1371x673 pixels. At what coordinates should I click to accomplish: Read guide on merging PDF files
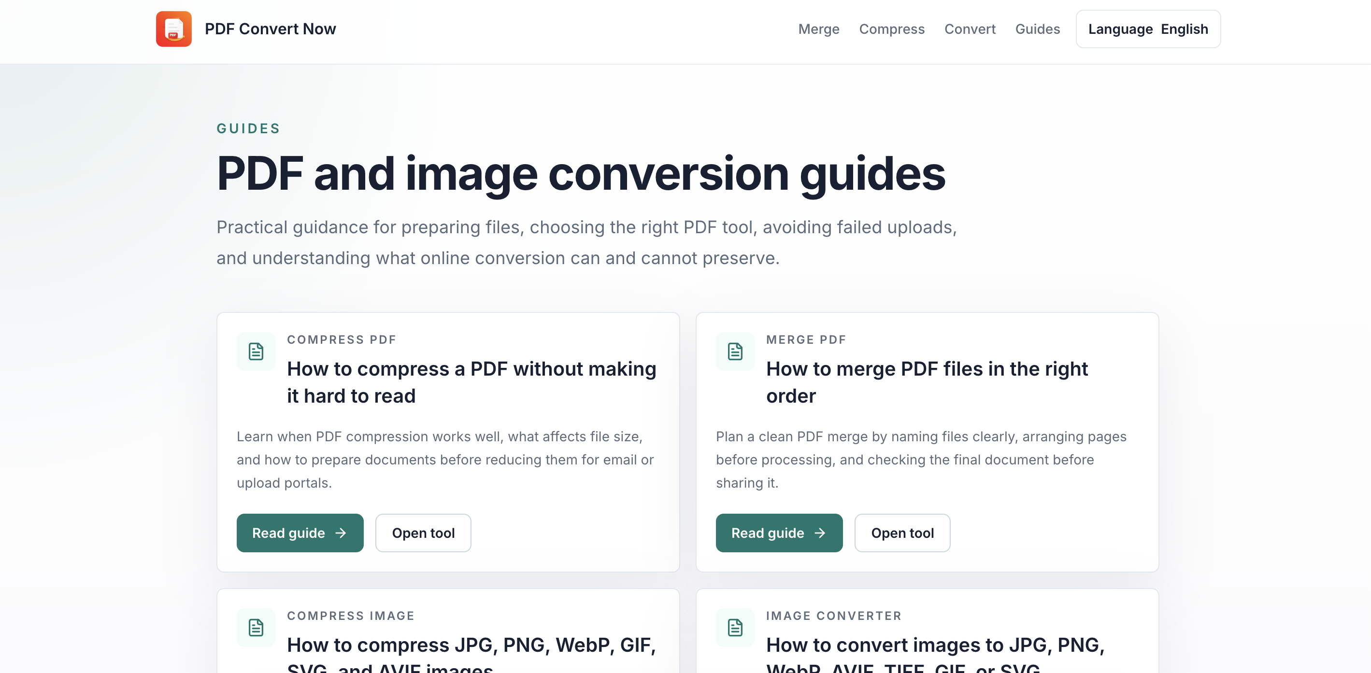pos(779,533)
